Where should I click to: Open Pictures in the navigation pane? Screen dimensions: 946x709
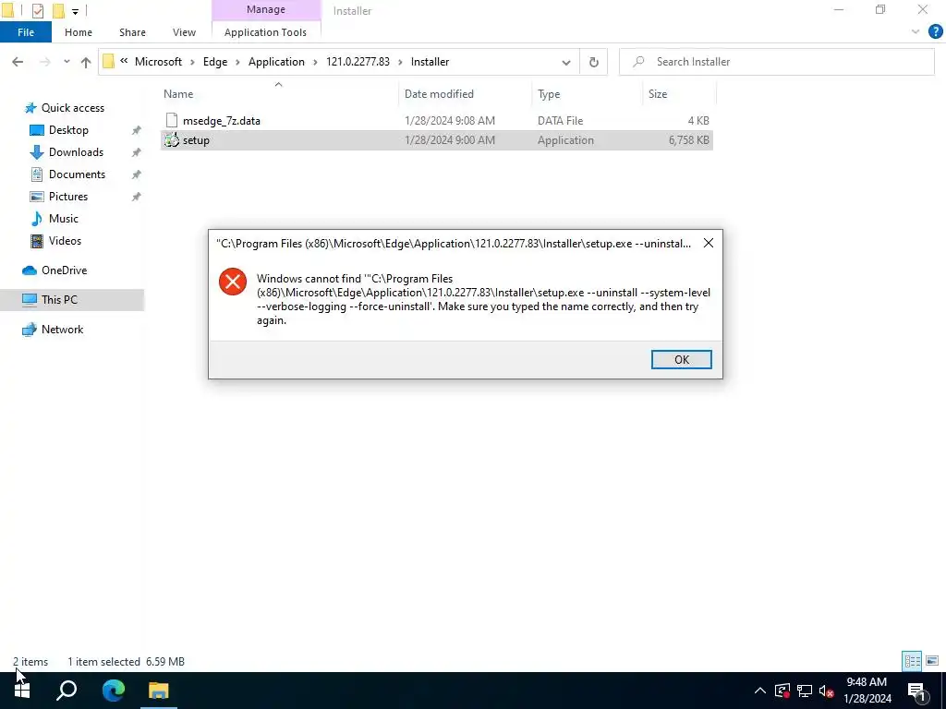[68, 197]
